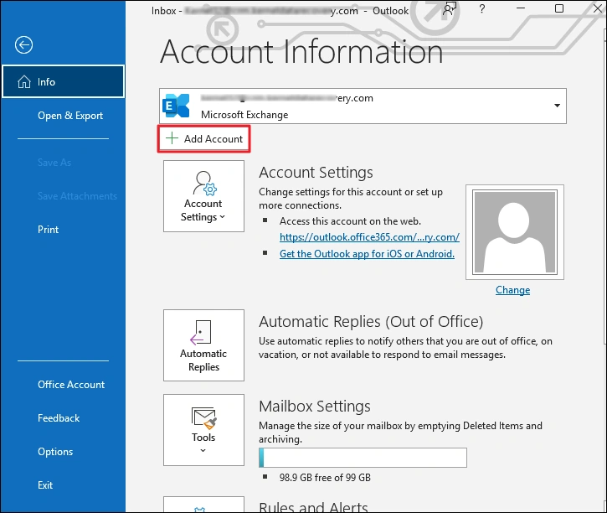This screenshot has width=607, height=513.
Task: Exit Outlook from the sidebar
Action: 45,485
